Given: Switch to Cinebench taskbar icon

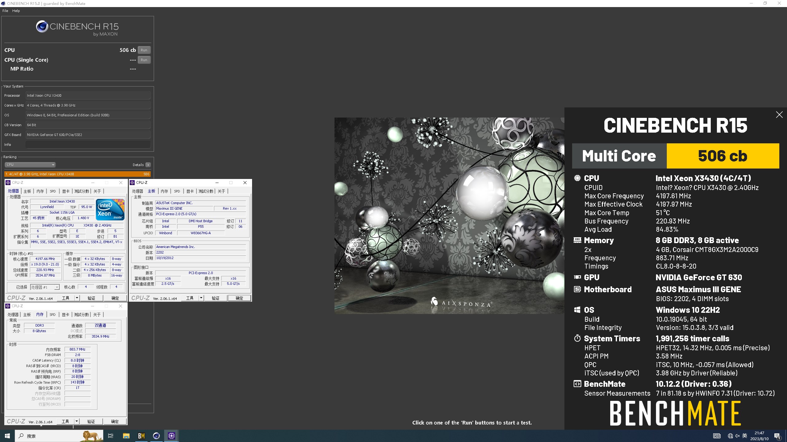Looking at the screenshot, I should [156, 436].
